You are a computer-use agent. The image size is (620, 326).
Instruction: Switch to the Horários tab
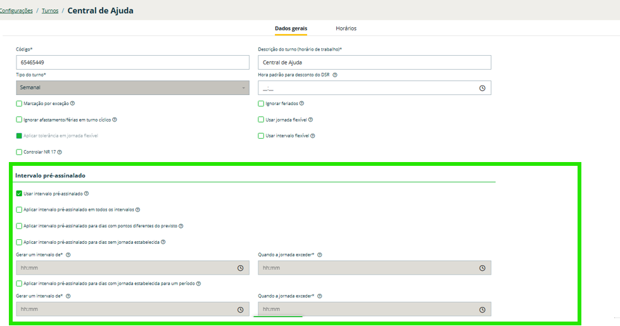coord(346,28)
